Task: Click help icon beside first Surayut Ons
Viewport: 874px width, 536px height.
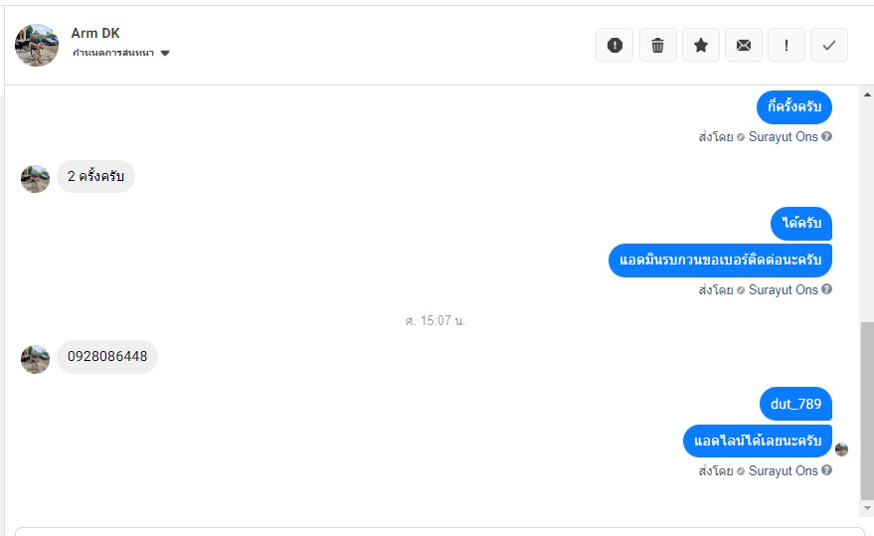Action: click(827, 136)
